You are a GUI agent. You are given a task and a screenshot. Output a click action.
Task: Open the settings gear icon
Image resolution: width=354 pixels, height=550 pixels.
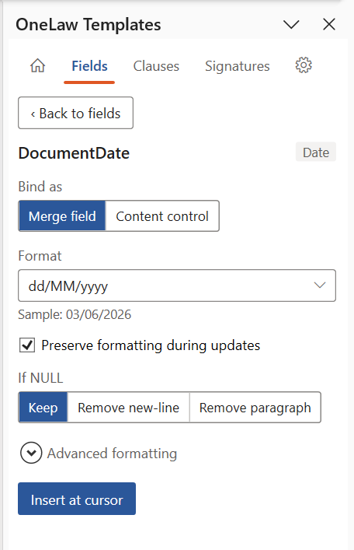pos(304,65)
